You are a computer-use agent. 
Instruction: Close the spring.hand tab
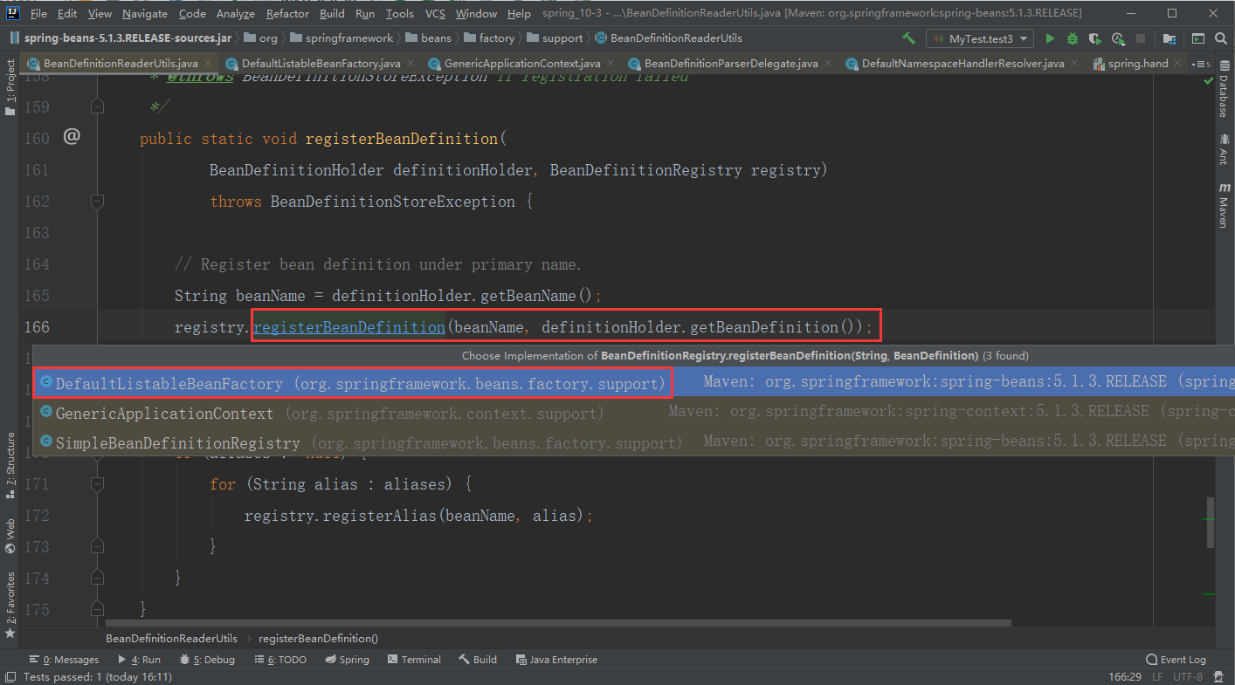[x=1176, y=64]
